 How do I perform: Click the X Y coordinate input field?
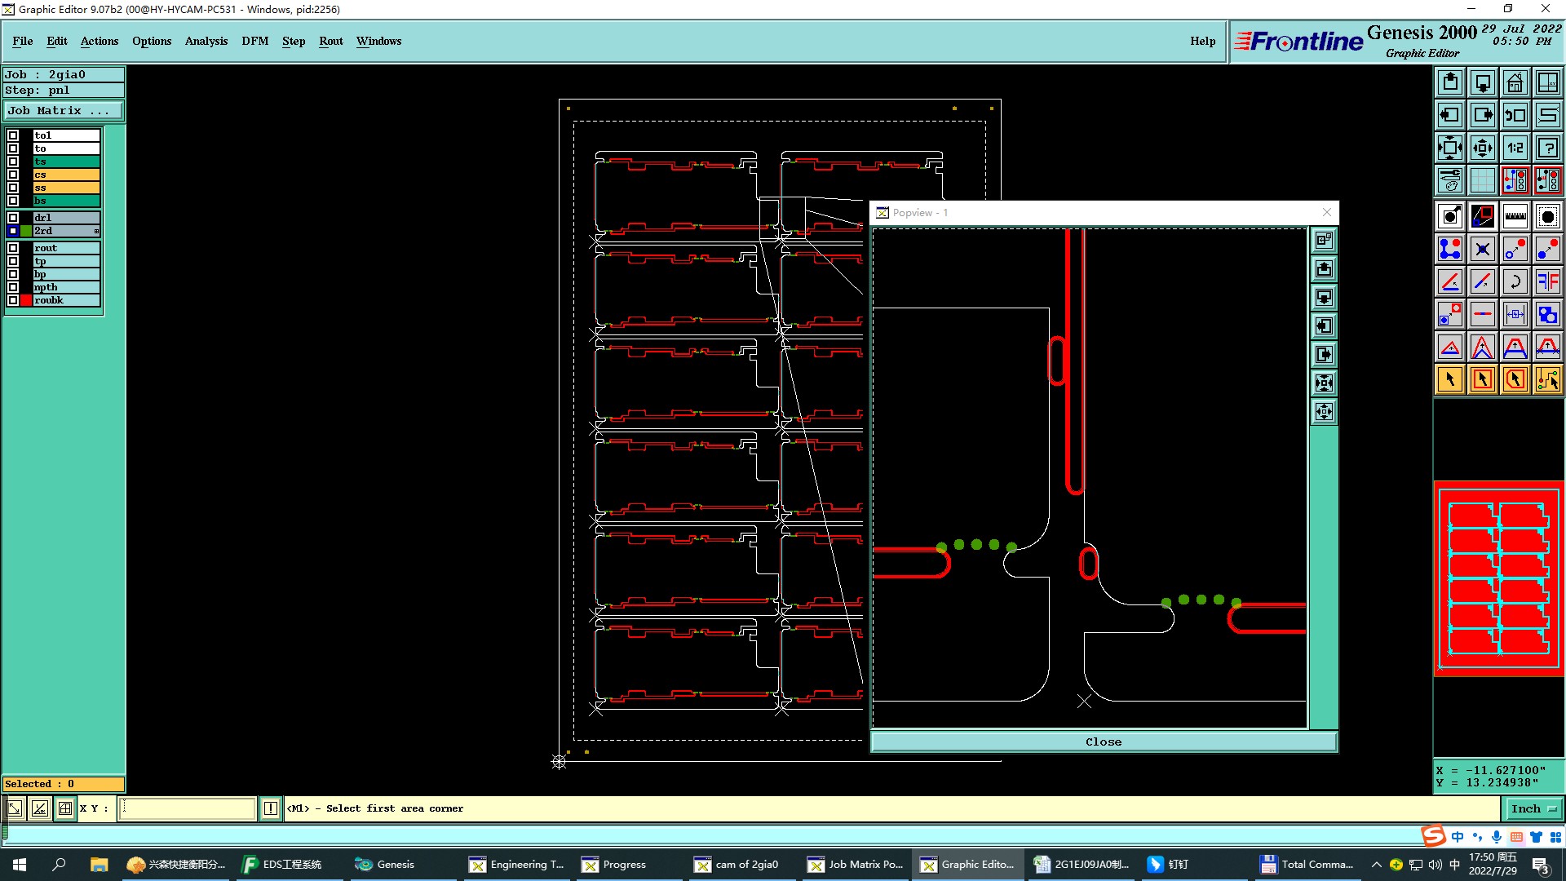(188, 808)
